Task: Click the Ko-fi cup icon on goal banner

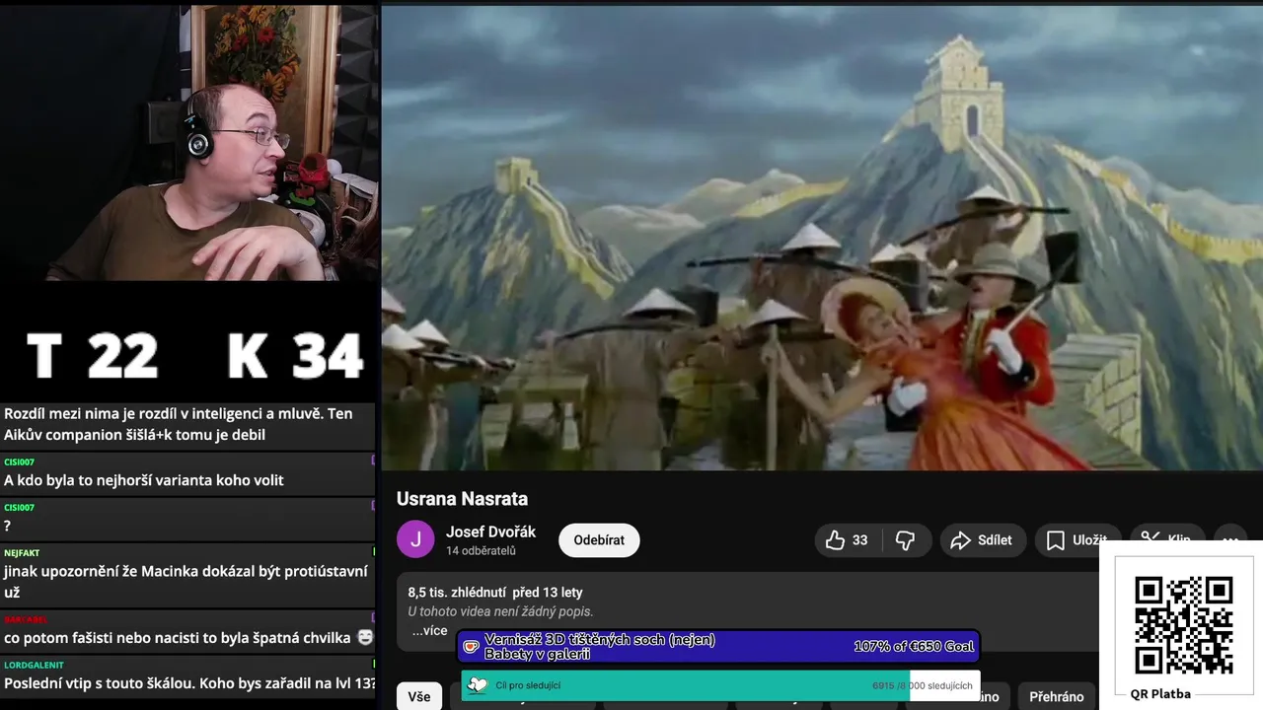Action: pyautogui.click(x=471, y=647)
